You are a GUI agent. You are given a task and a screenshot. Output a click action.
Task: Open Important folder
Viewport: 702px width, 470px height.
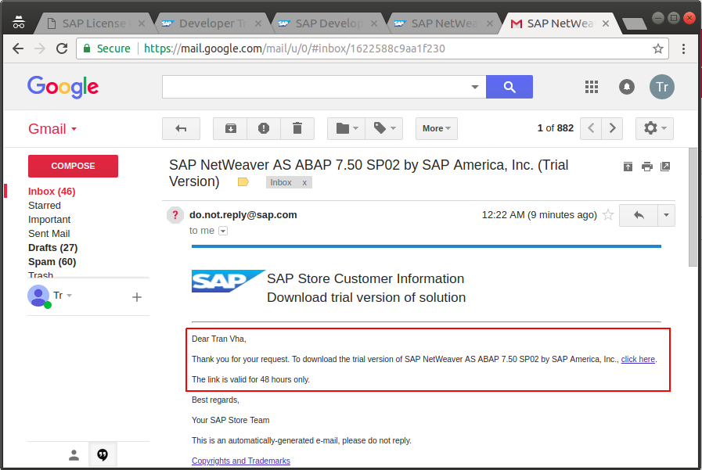[49, 220]
